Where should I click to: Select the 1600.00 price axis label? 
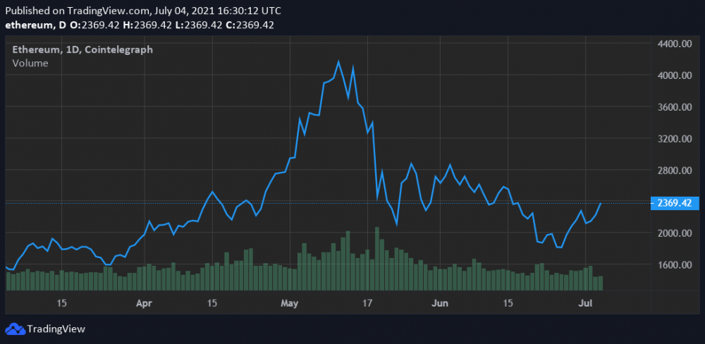point(675,265)
